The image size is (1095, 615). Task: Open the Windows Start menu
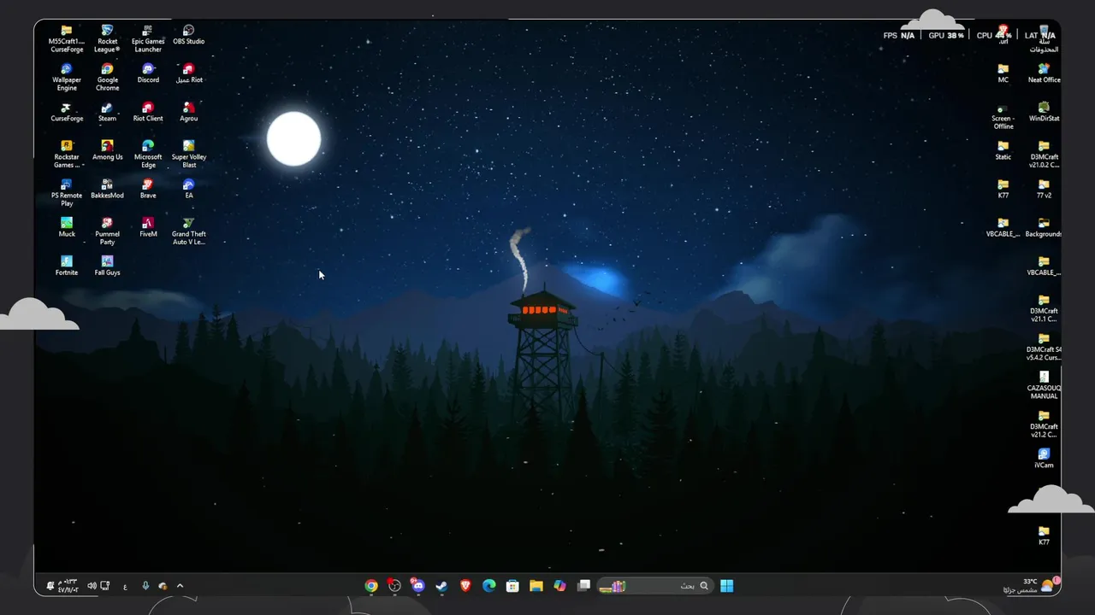[726, 586]
